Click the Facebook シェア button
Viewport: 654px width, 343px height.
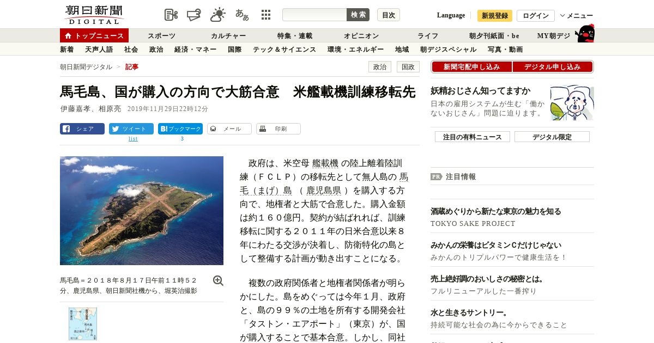point(82,129)
